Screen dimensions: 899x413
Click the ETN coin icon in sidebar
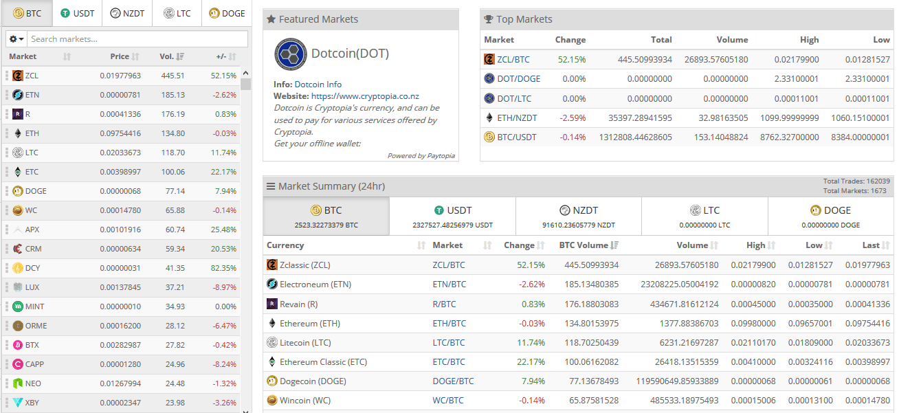coord(18,95)
